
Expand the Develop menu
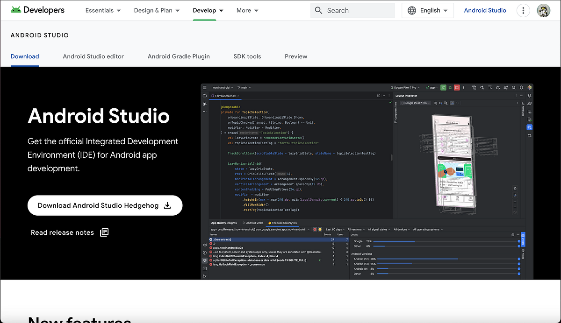(x=208, y=10)
